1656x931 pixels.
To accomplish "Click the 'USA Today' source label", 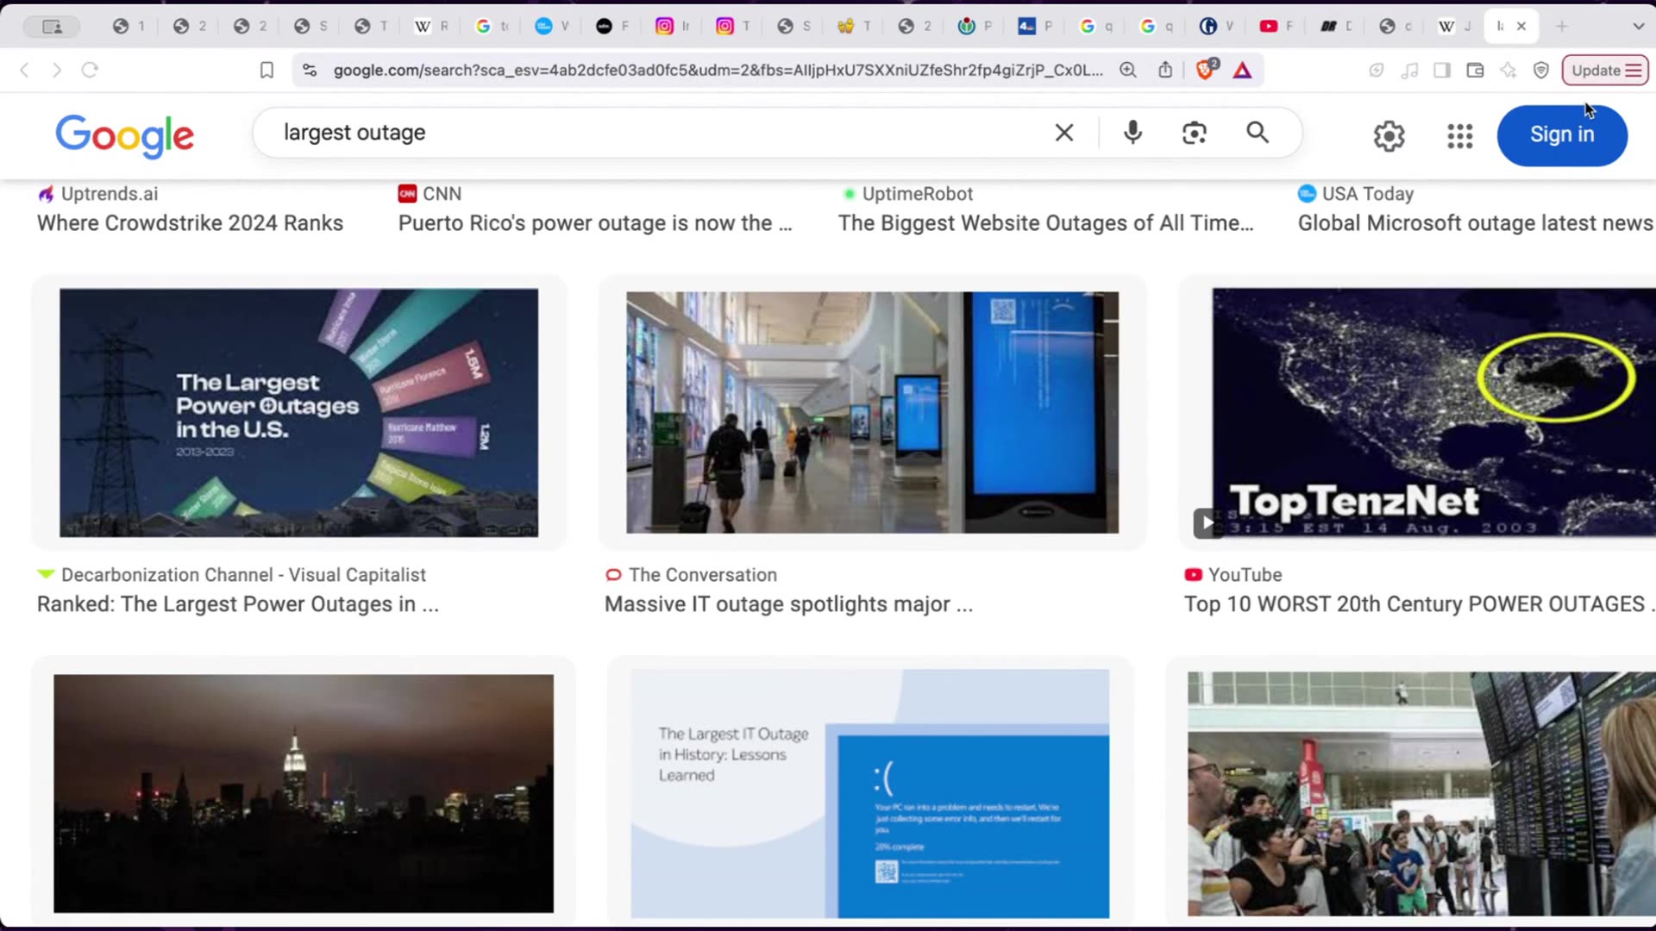I will [1368, 194].
